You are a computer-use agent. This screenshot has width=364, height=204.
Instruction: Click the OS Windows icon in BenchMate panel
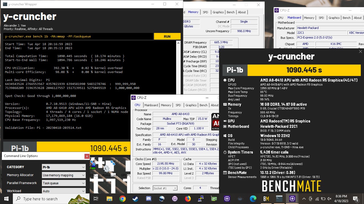pyautogui.click(x=225, y=136)
